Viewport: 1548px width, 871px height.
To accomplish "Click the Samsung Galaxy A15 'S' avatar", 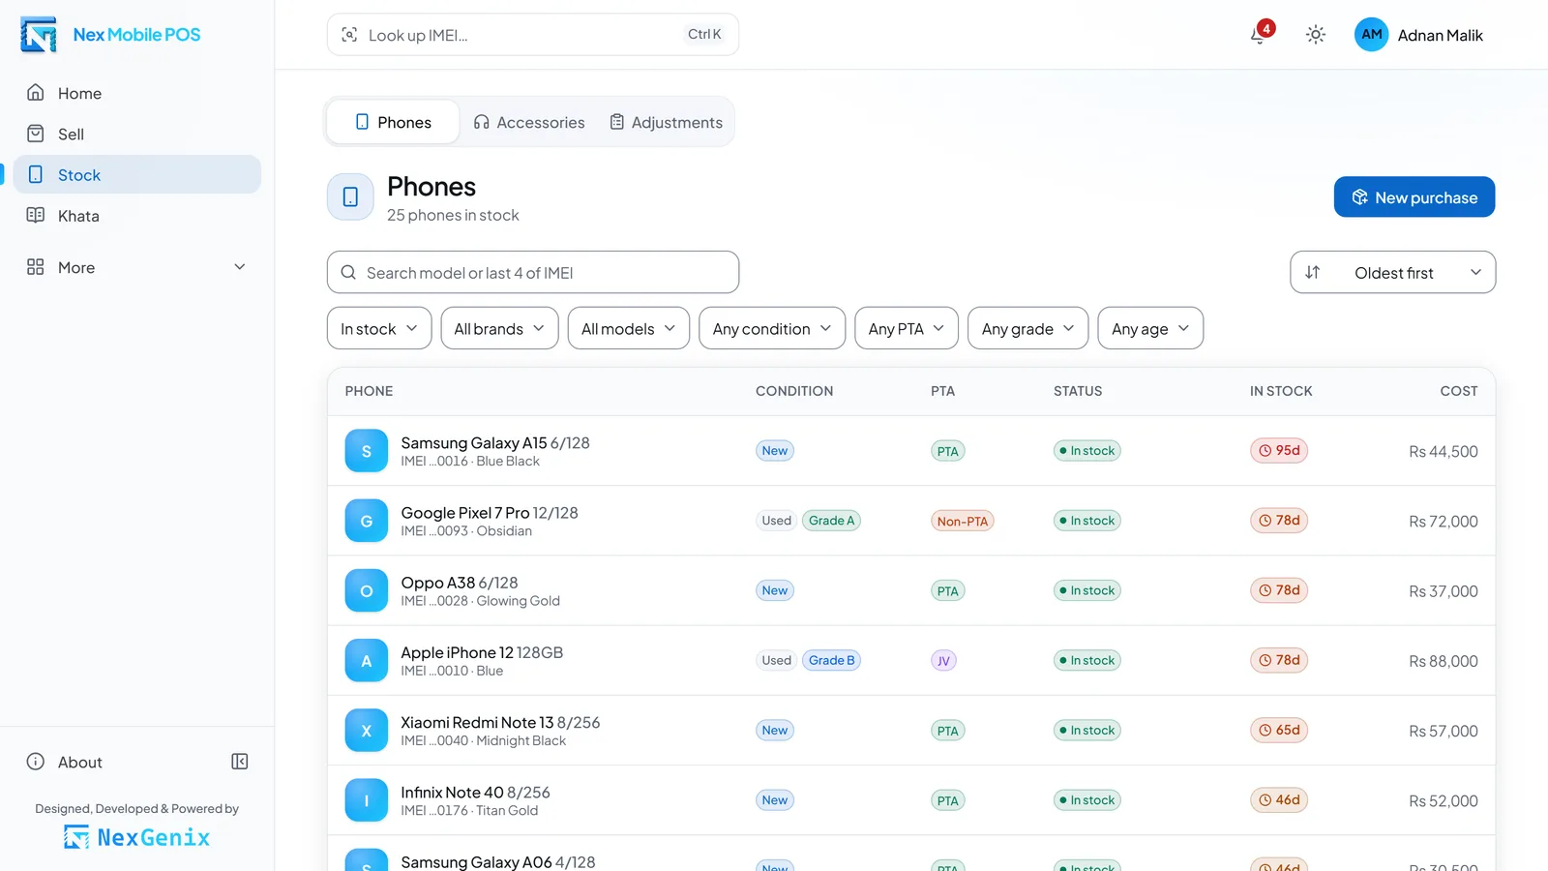I will click(x=367, y=451).
